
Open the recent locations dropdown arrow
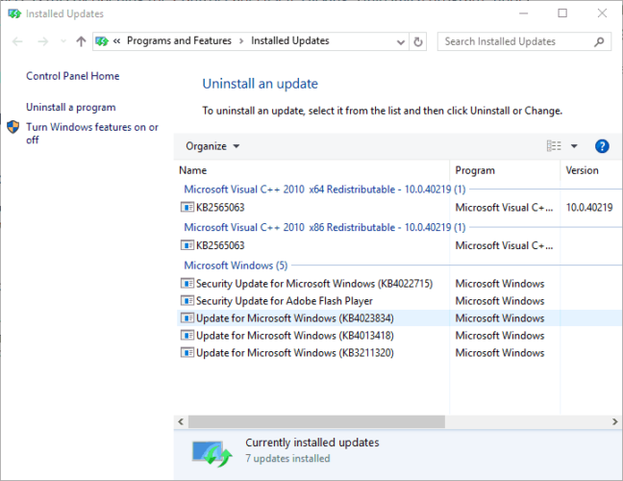point(63,41)
